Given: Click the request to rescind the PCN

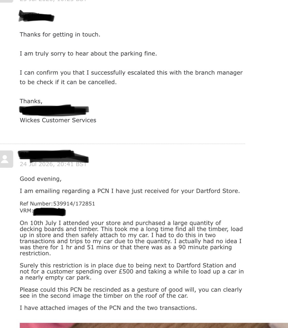Looking at the screenshot, I should tap(131, 293).
